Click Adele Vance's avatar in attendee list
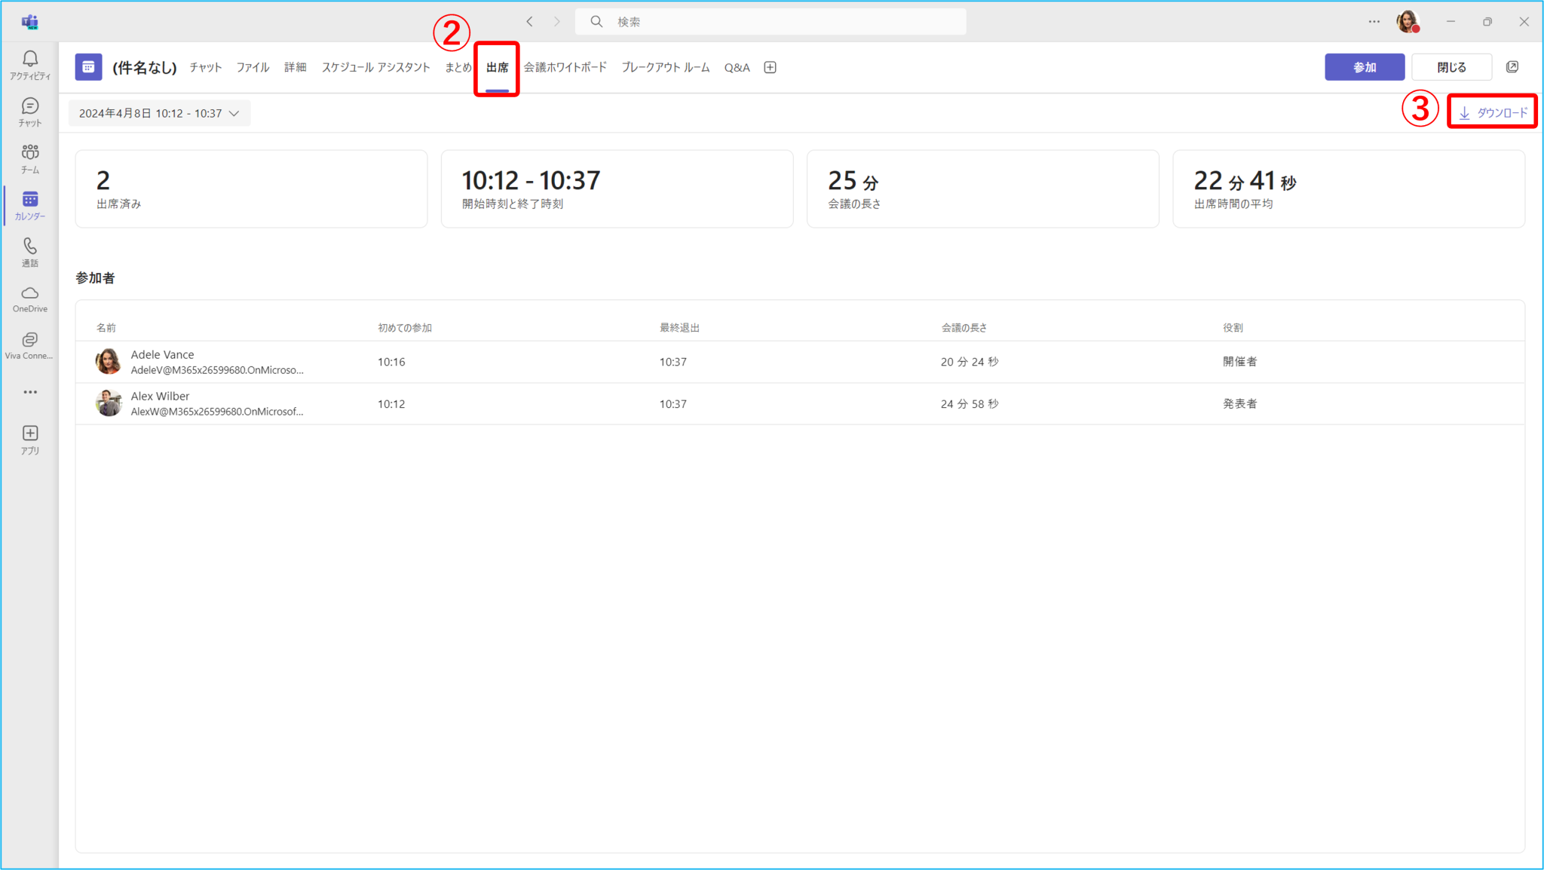 (109, 361)
